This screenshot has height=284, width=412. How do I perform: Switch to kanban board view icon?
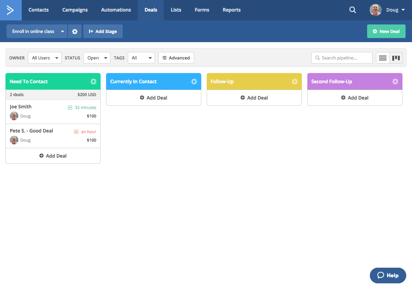click(396, 58)
